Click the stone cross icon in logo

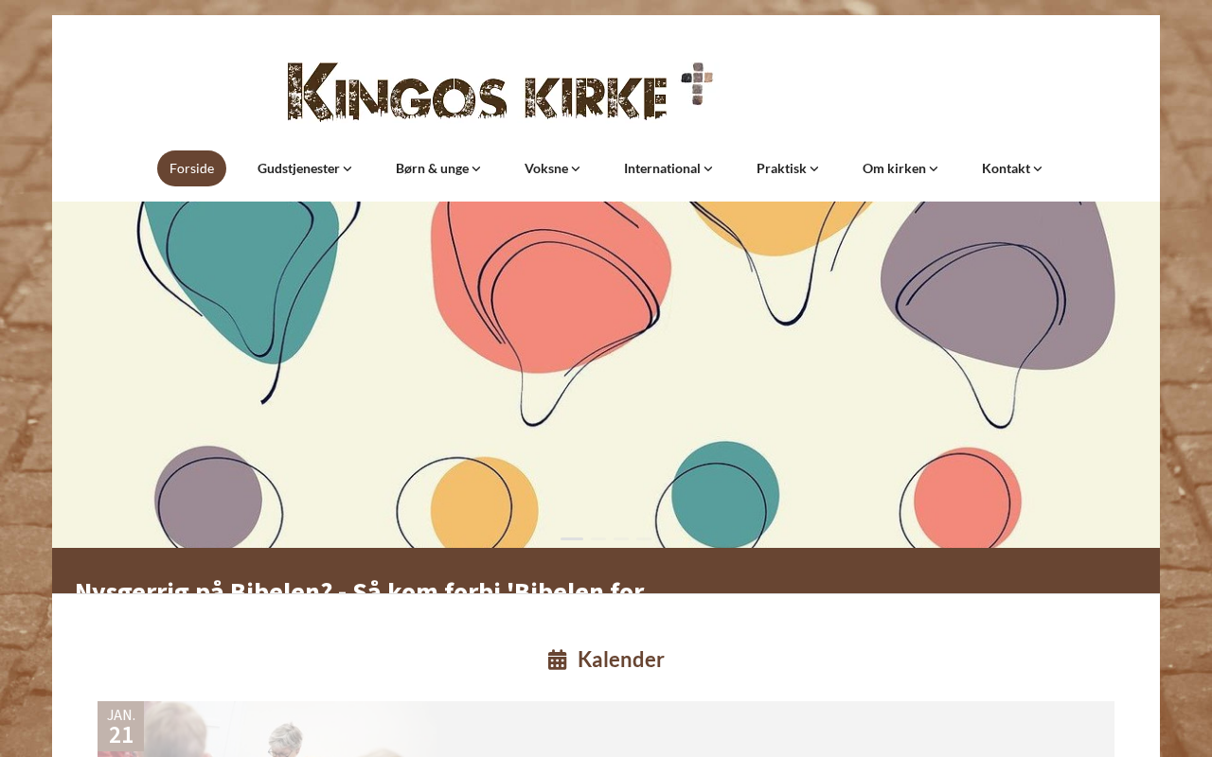697,83
